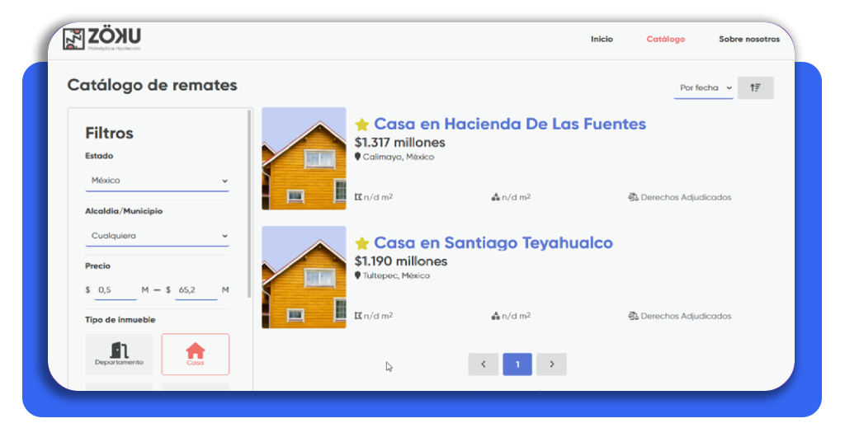Click Derechos Adjudicados in Teyahualco listing
The height and width of the screenshot is (442, 845).
coord(686,316)
